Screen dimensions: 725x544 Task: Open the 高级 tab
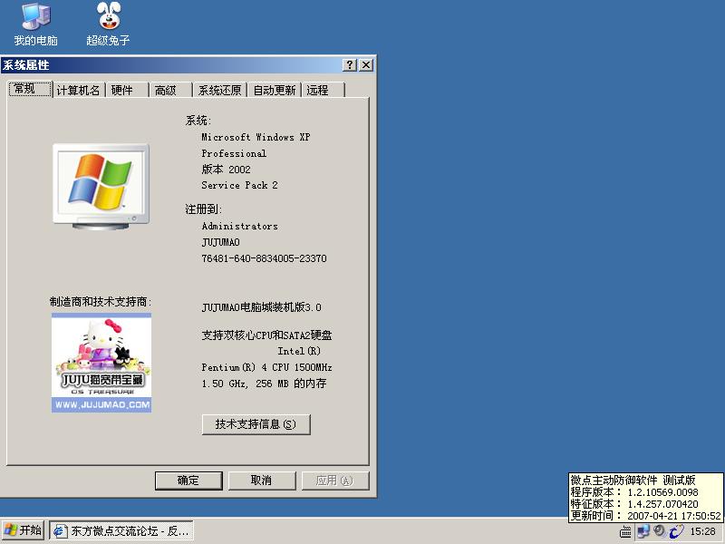click(x=170, y=90)
